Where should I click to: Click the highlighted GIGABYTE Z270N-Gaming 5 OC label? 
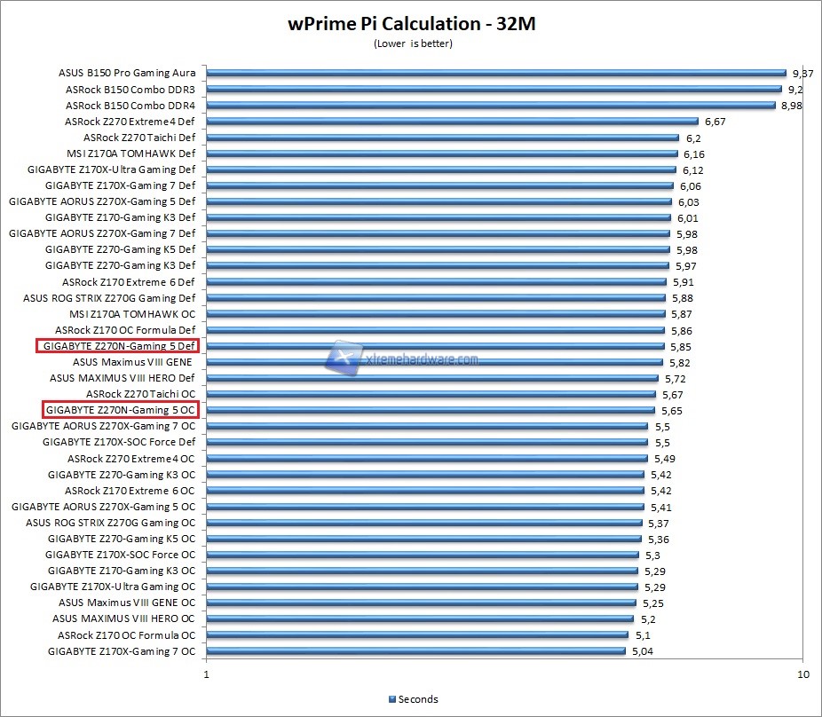(x=120, y=410)
